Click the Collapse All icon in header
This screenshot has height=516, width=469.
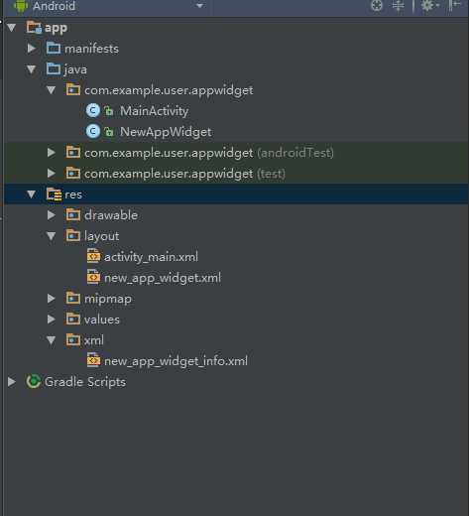click(x=398, y=5)
